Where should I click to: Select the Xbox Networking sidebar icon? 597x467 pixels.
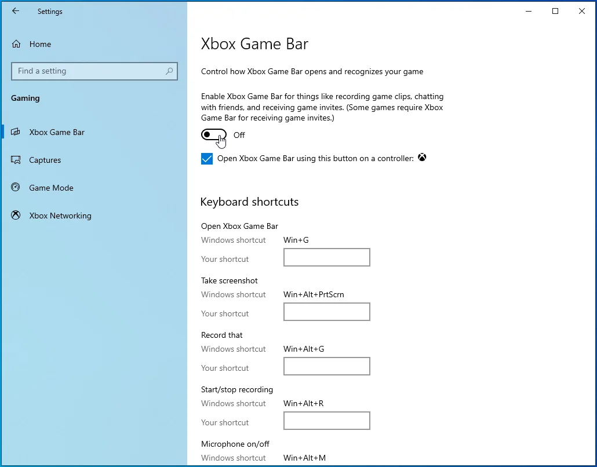click(16, 216)
